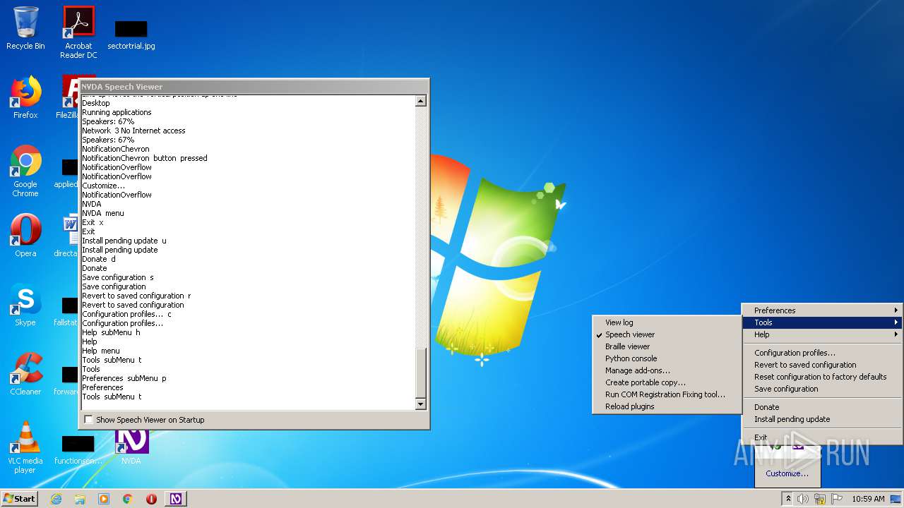Click 'Preferences subMenu p' log line
Screen dimensions: 904x508
(x=124, y=378)
